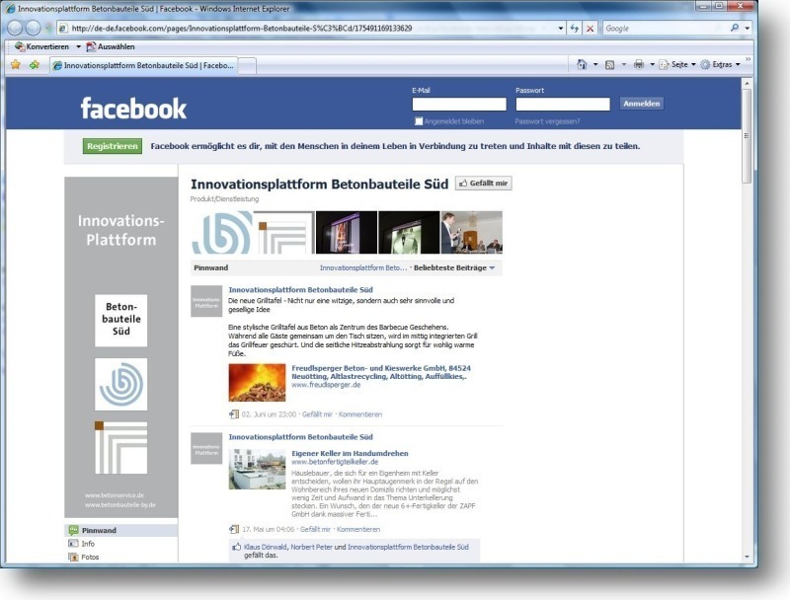Expand the Beliebteste Beiträge filter dropdown
Image resolution: width=790 pixels, height=600 pixels.
pyautogui.click(x=454, y=267)
